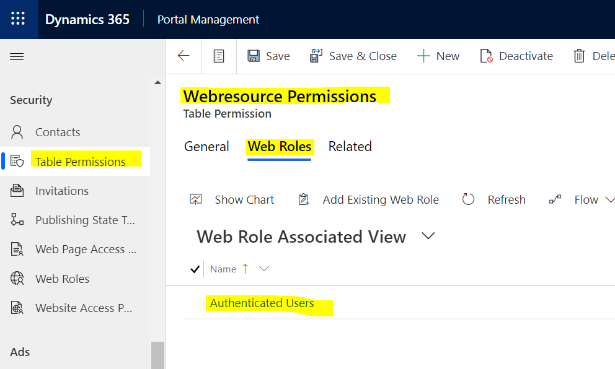Screen dimensions: 615x369
Task: Refresh the Web Role subgrid
Action: (469, 199)
